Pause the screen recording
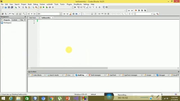Image resolution: width=180 pixels, height=101 pixels. click(x=109, y=97)
